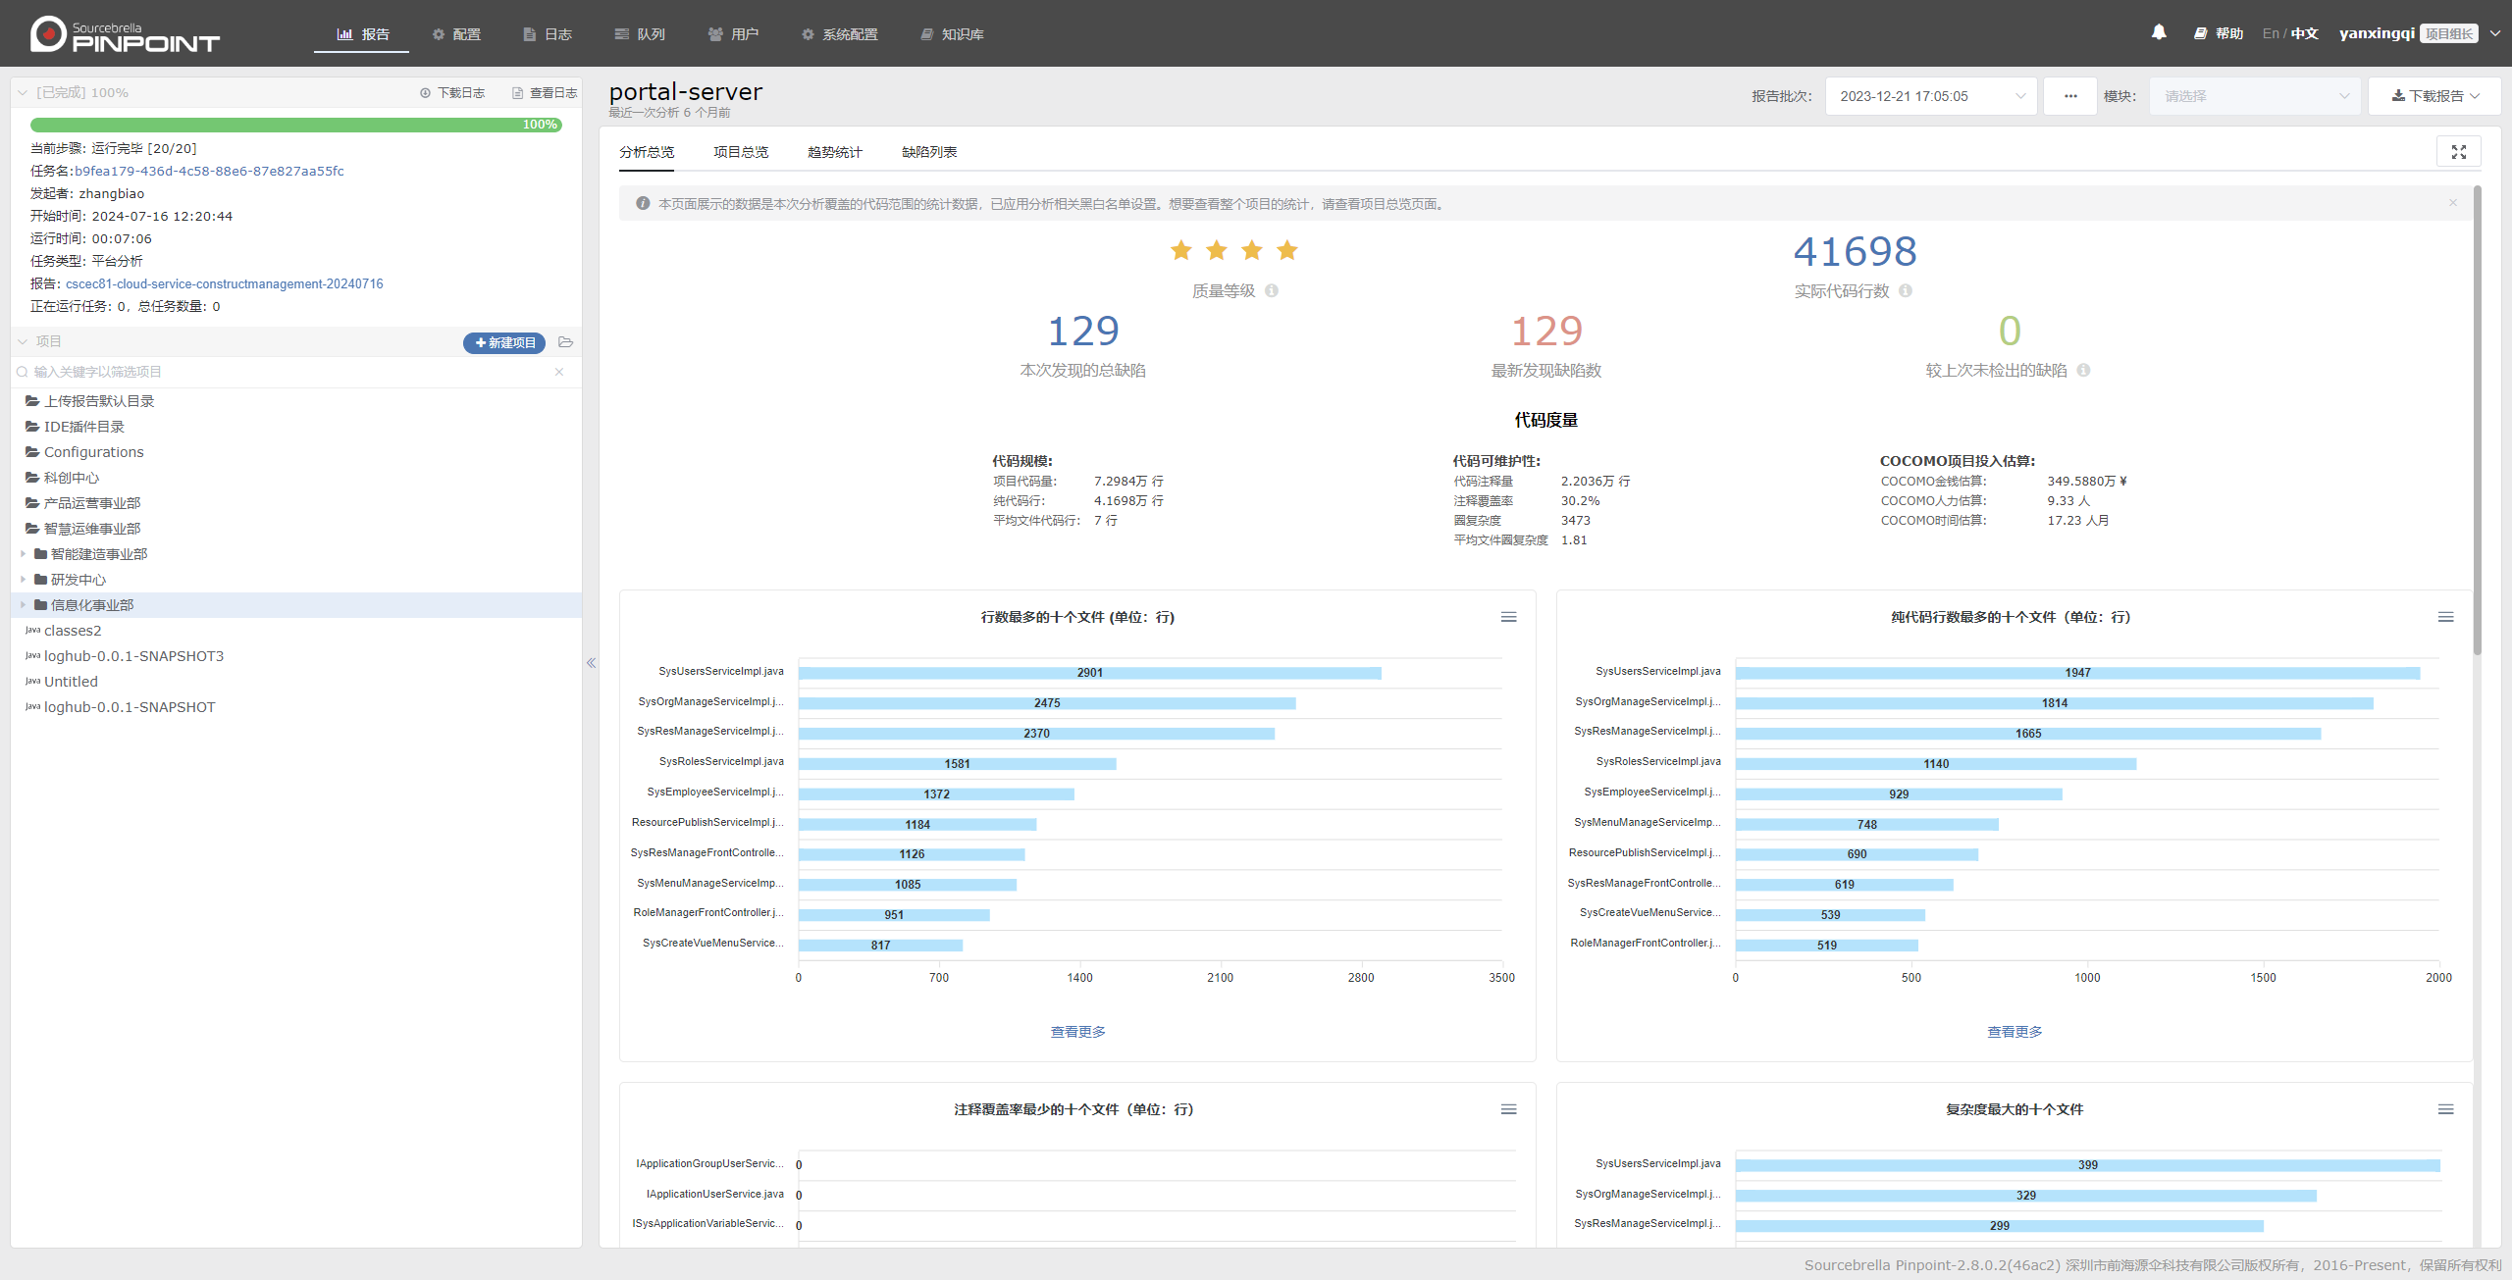Collapse left sidebar with double-chevron icon

(x=591, y=663)
